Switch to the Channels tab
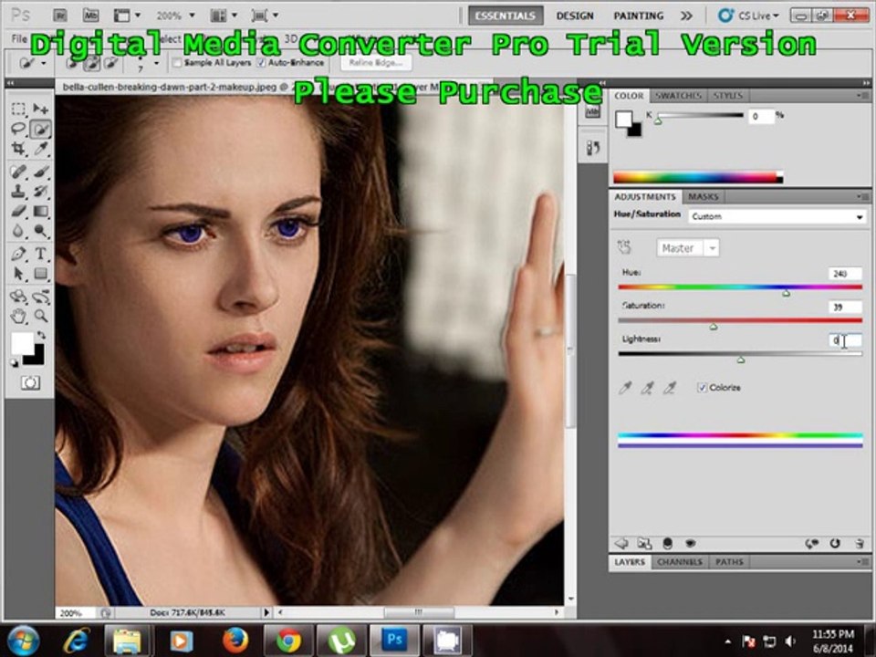876x657 pixels. coord(680,562)
